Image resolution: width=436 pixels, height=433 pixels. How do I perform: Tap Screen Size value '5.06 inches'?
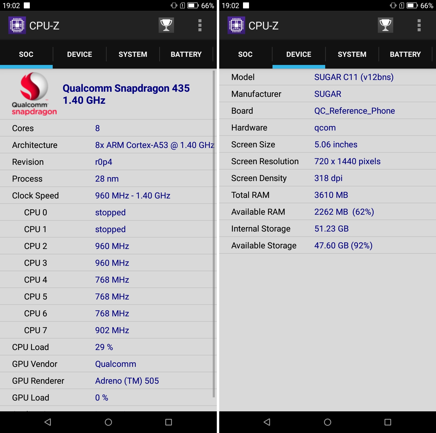pyautogui.click(x=336, y=145)
